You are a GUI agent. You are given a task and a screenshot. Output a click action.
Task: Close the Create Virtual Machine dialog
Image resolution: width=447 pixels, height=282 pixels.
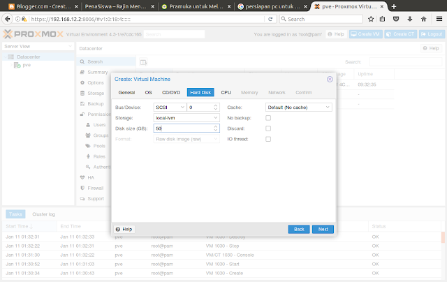click(x=330, y=79)
